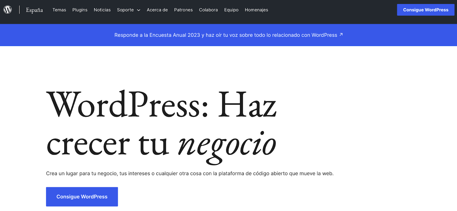The height and width of the screenshot is (211, 457).
Task: Open the Homenajes menu item
Action: coord(256,10)
